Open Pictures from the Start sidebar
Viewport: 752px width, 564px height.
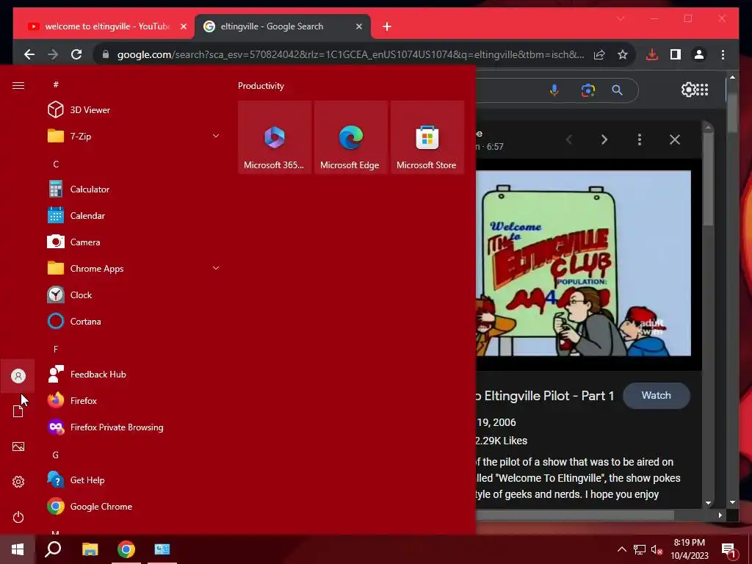click(18, 446)
